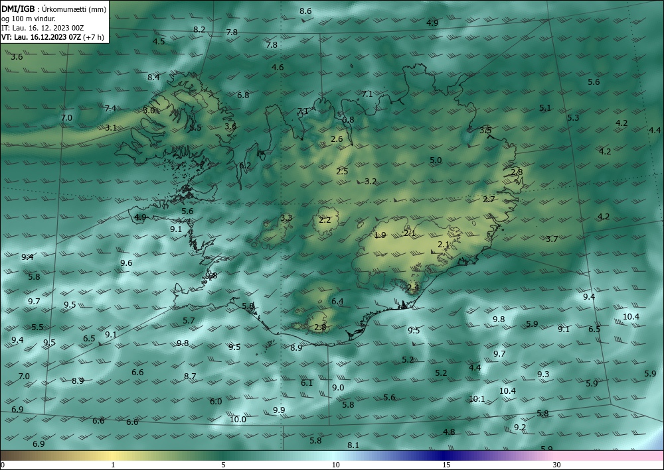Click the map value 6.0
664x470 pixels.
click(x=216, y=402)
